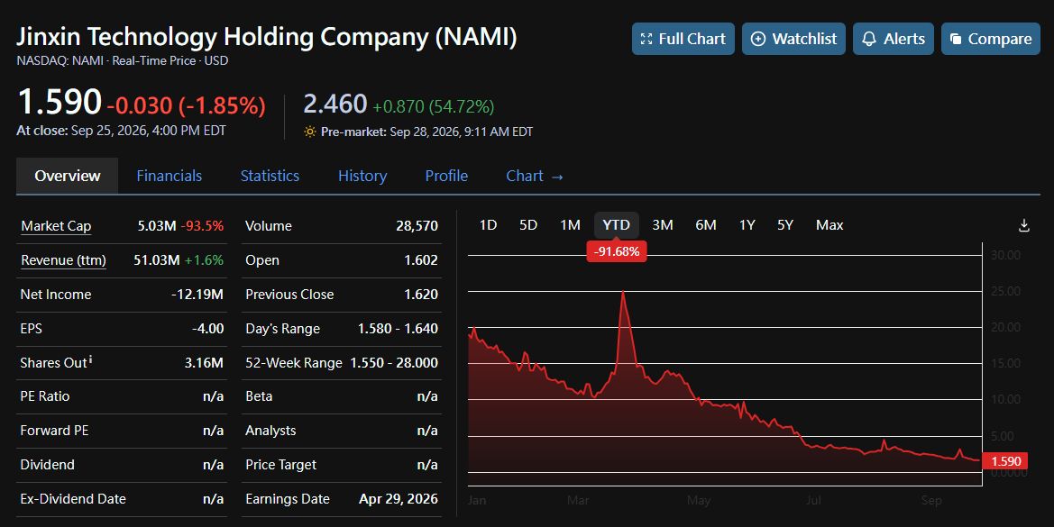This screenshot has height=527, width=1054.
Task: Open the Revenue (ttm) link
Action: tap(63, 260)
